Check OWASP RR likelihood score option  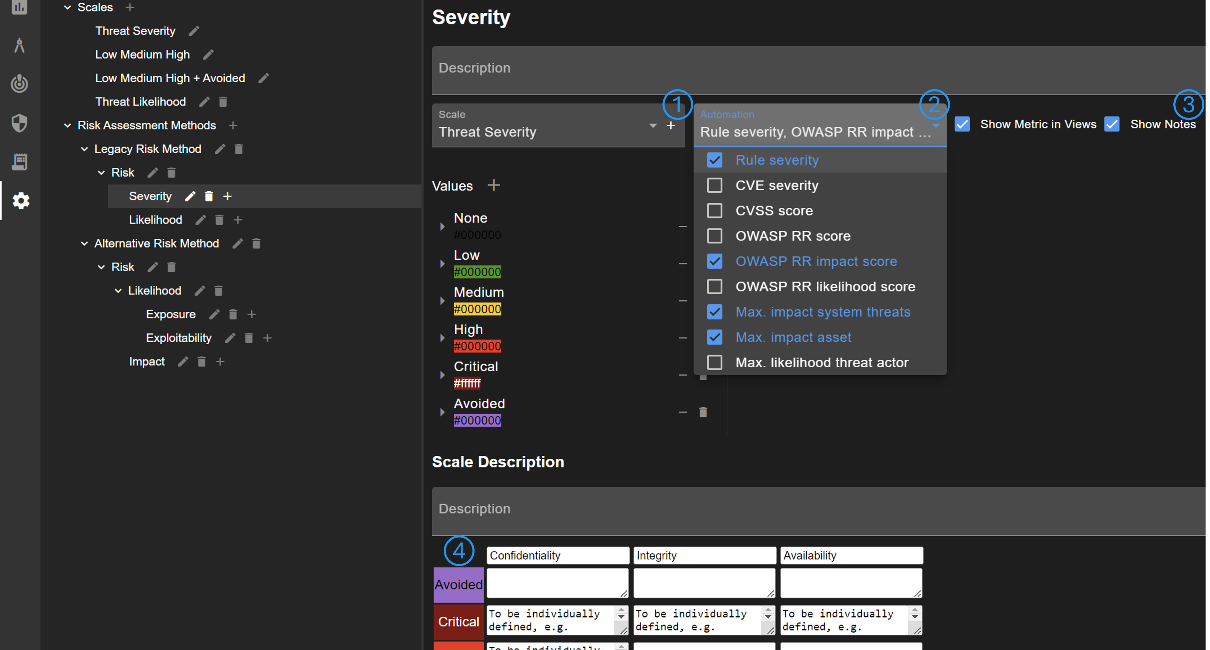point(715,286)
